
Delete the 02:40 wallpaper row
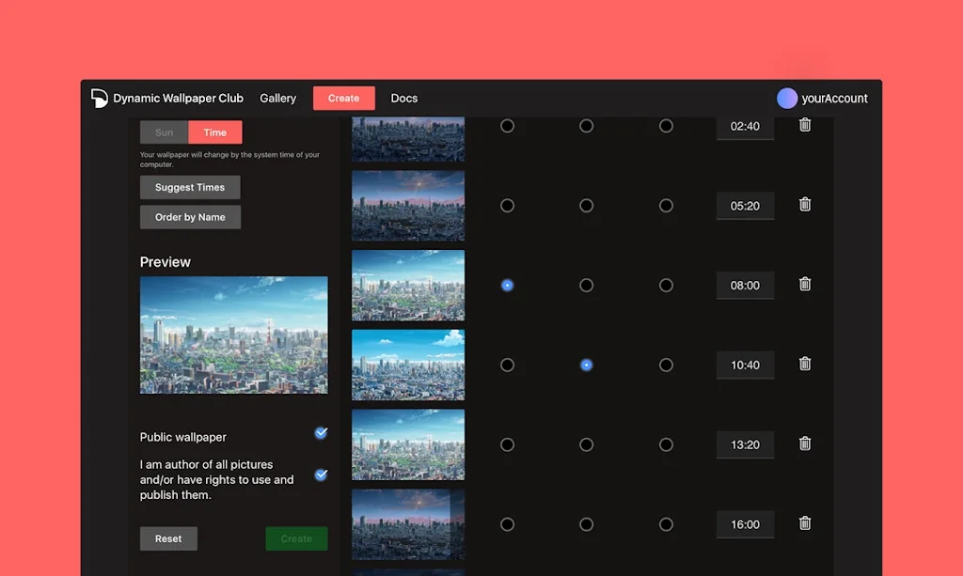pos(805,125)
